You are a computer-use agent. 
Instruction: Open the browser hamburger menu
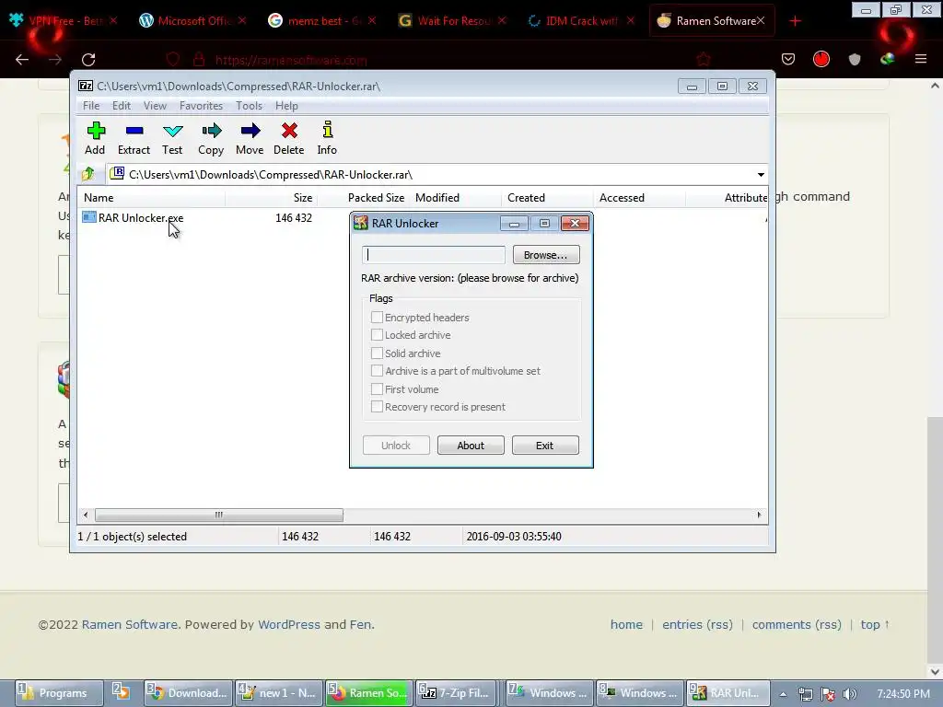tap(920, 59)
